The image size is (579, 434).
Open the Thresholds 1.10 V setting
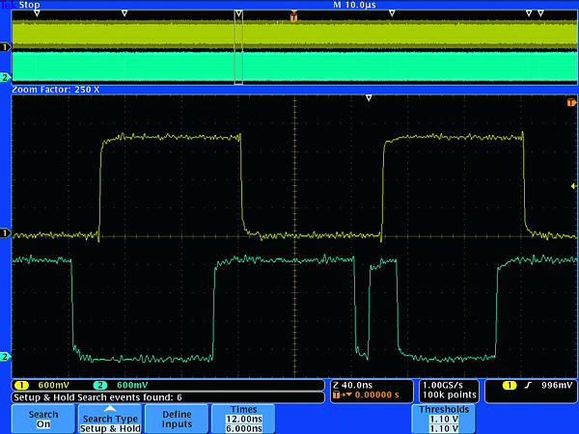[445, 420]
